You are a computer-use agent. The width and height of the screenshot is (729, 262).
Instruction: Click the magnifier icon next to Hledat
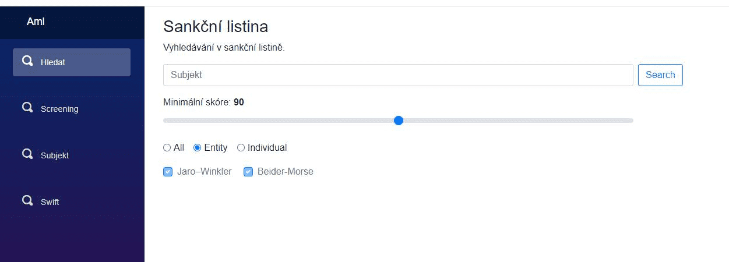27,61
